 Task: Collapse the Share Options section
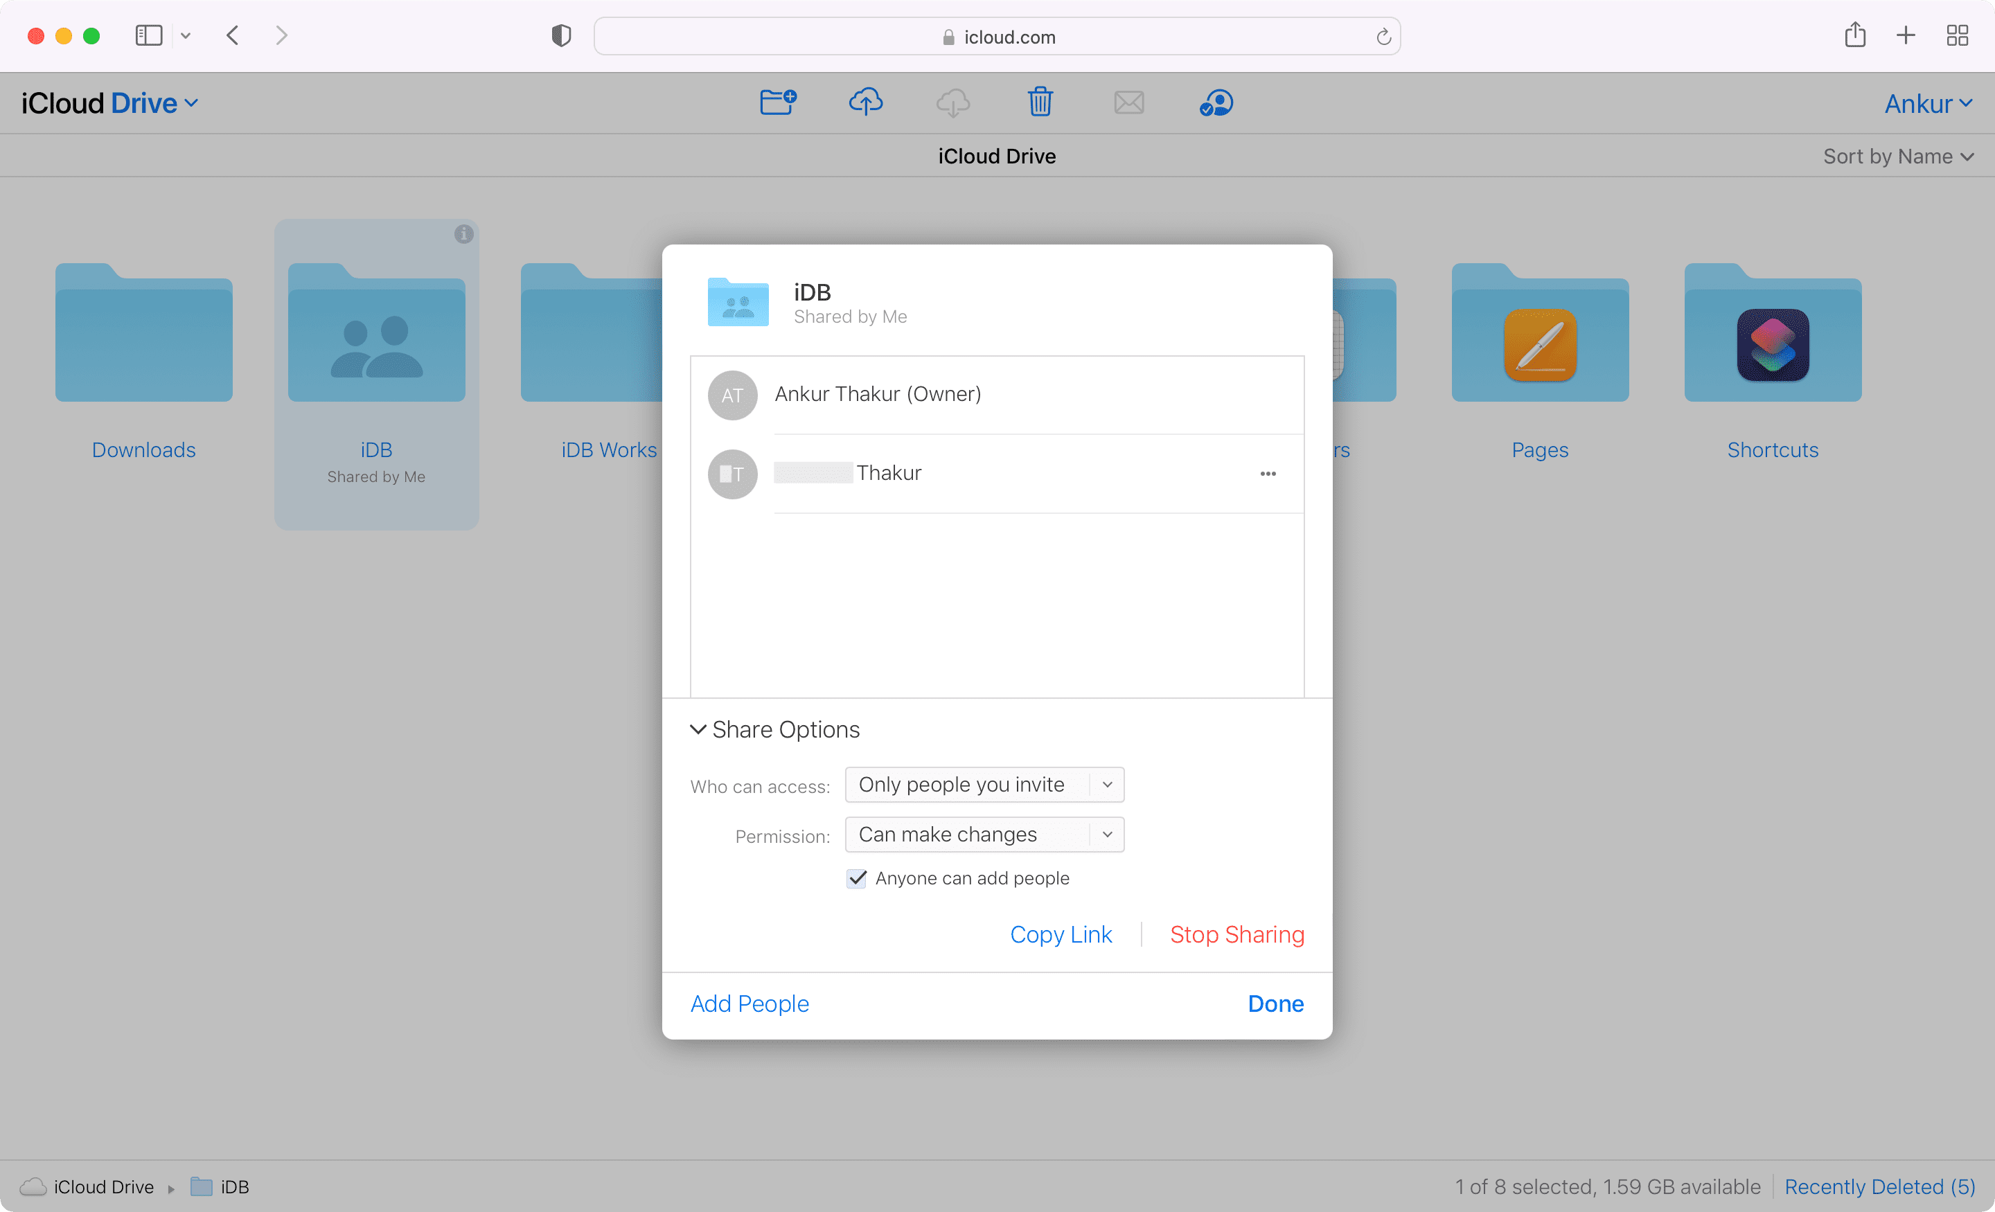tap(775, 729)
